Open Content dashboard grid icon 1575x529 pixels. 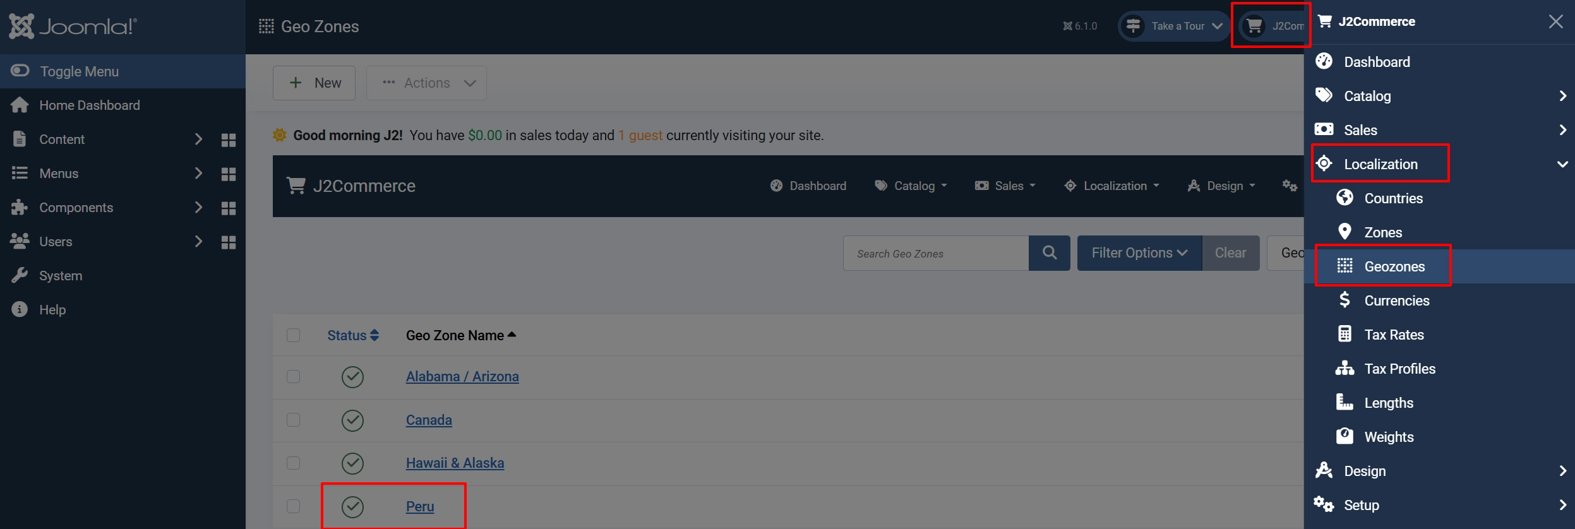[229, 140]
